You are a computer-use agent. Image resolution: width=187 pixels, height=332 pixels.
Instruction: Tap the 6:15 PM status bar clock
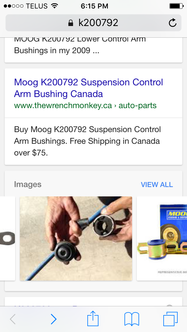pos(94,6)
